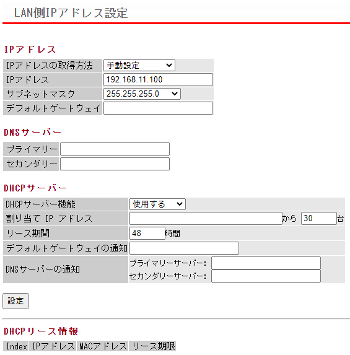Click the 設定 button
350x355 pixels.
pyautogui.click(x=15, y=301)
